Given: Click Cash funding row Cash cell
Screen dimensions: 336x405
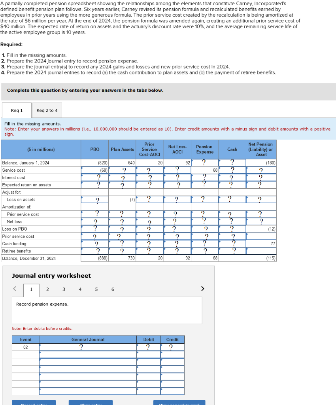Looking at the screenshot, I should pyautogui.click(x=232, y=244).
